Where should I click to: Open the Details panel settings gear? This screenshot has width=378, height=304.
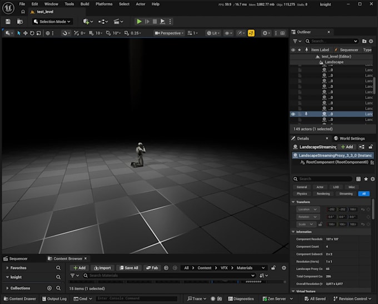click(x=372, y=179)
